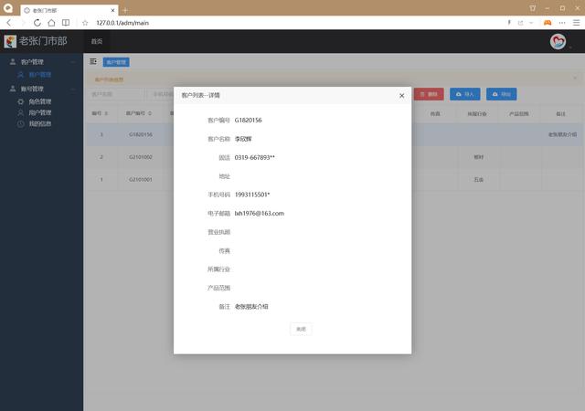
Task: Open 角色管理 in the sidebar
Action: 40,101
